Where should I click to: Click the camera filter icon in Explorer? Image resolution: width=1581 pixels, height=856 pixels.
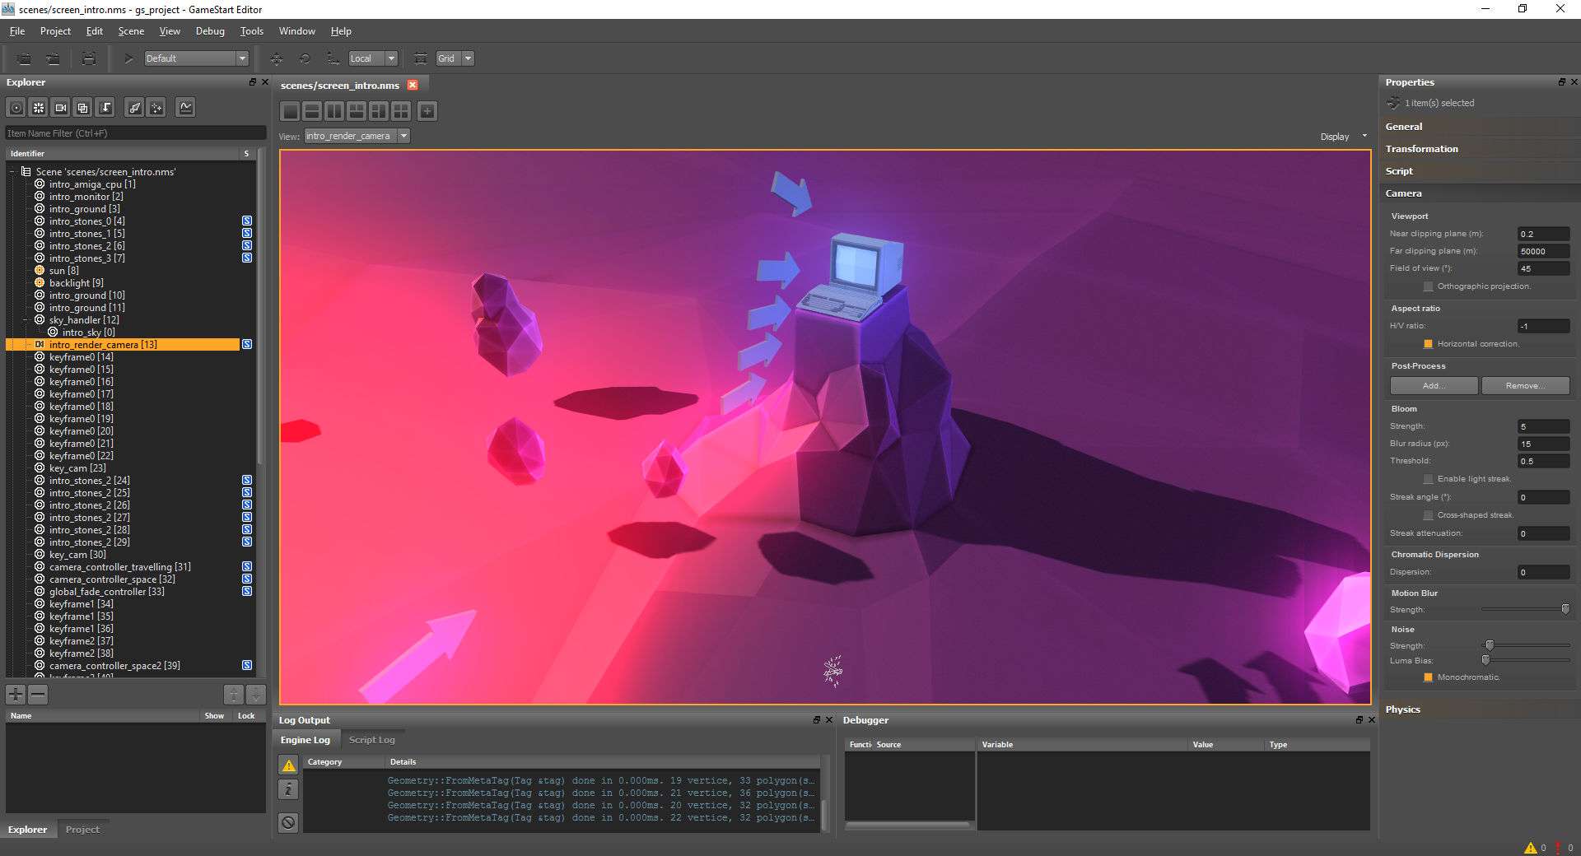coord(61,108)
